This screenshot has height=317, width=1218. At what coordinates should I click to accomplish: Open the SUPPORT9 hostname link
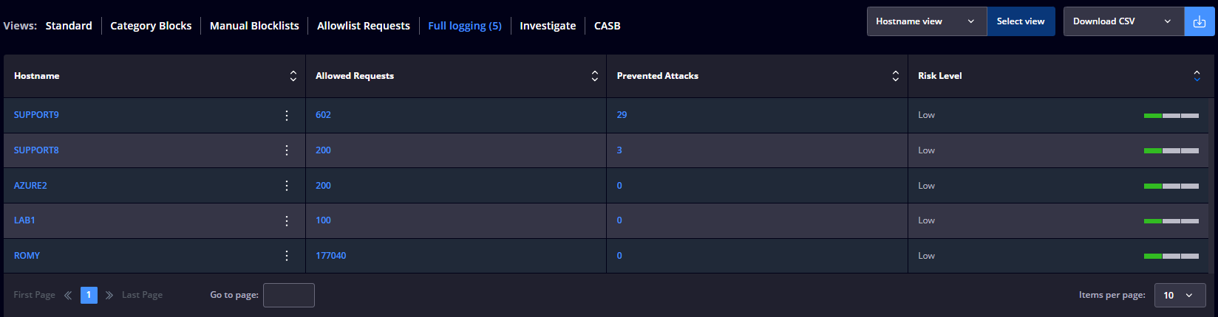point(36,115)
